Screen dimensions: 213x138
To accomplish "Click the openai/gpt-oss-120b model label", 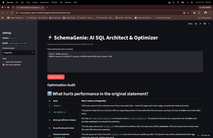I will pyautogui.click(x=18, y=43).
